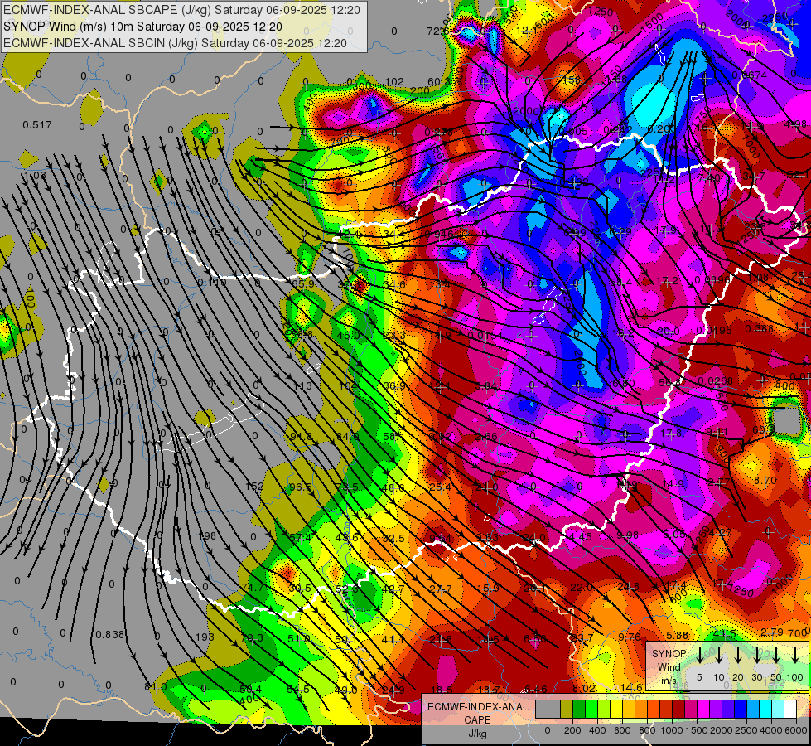This screenshot has height=746, width=811.
Task: Click the 2500 tick on CAPE scale
Action: [746, 730]
